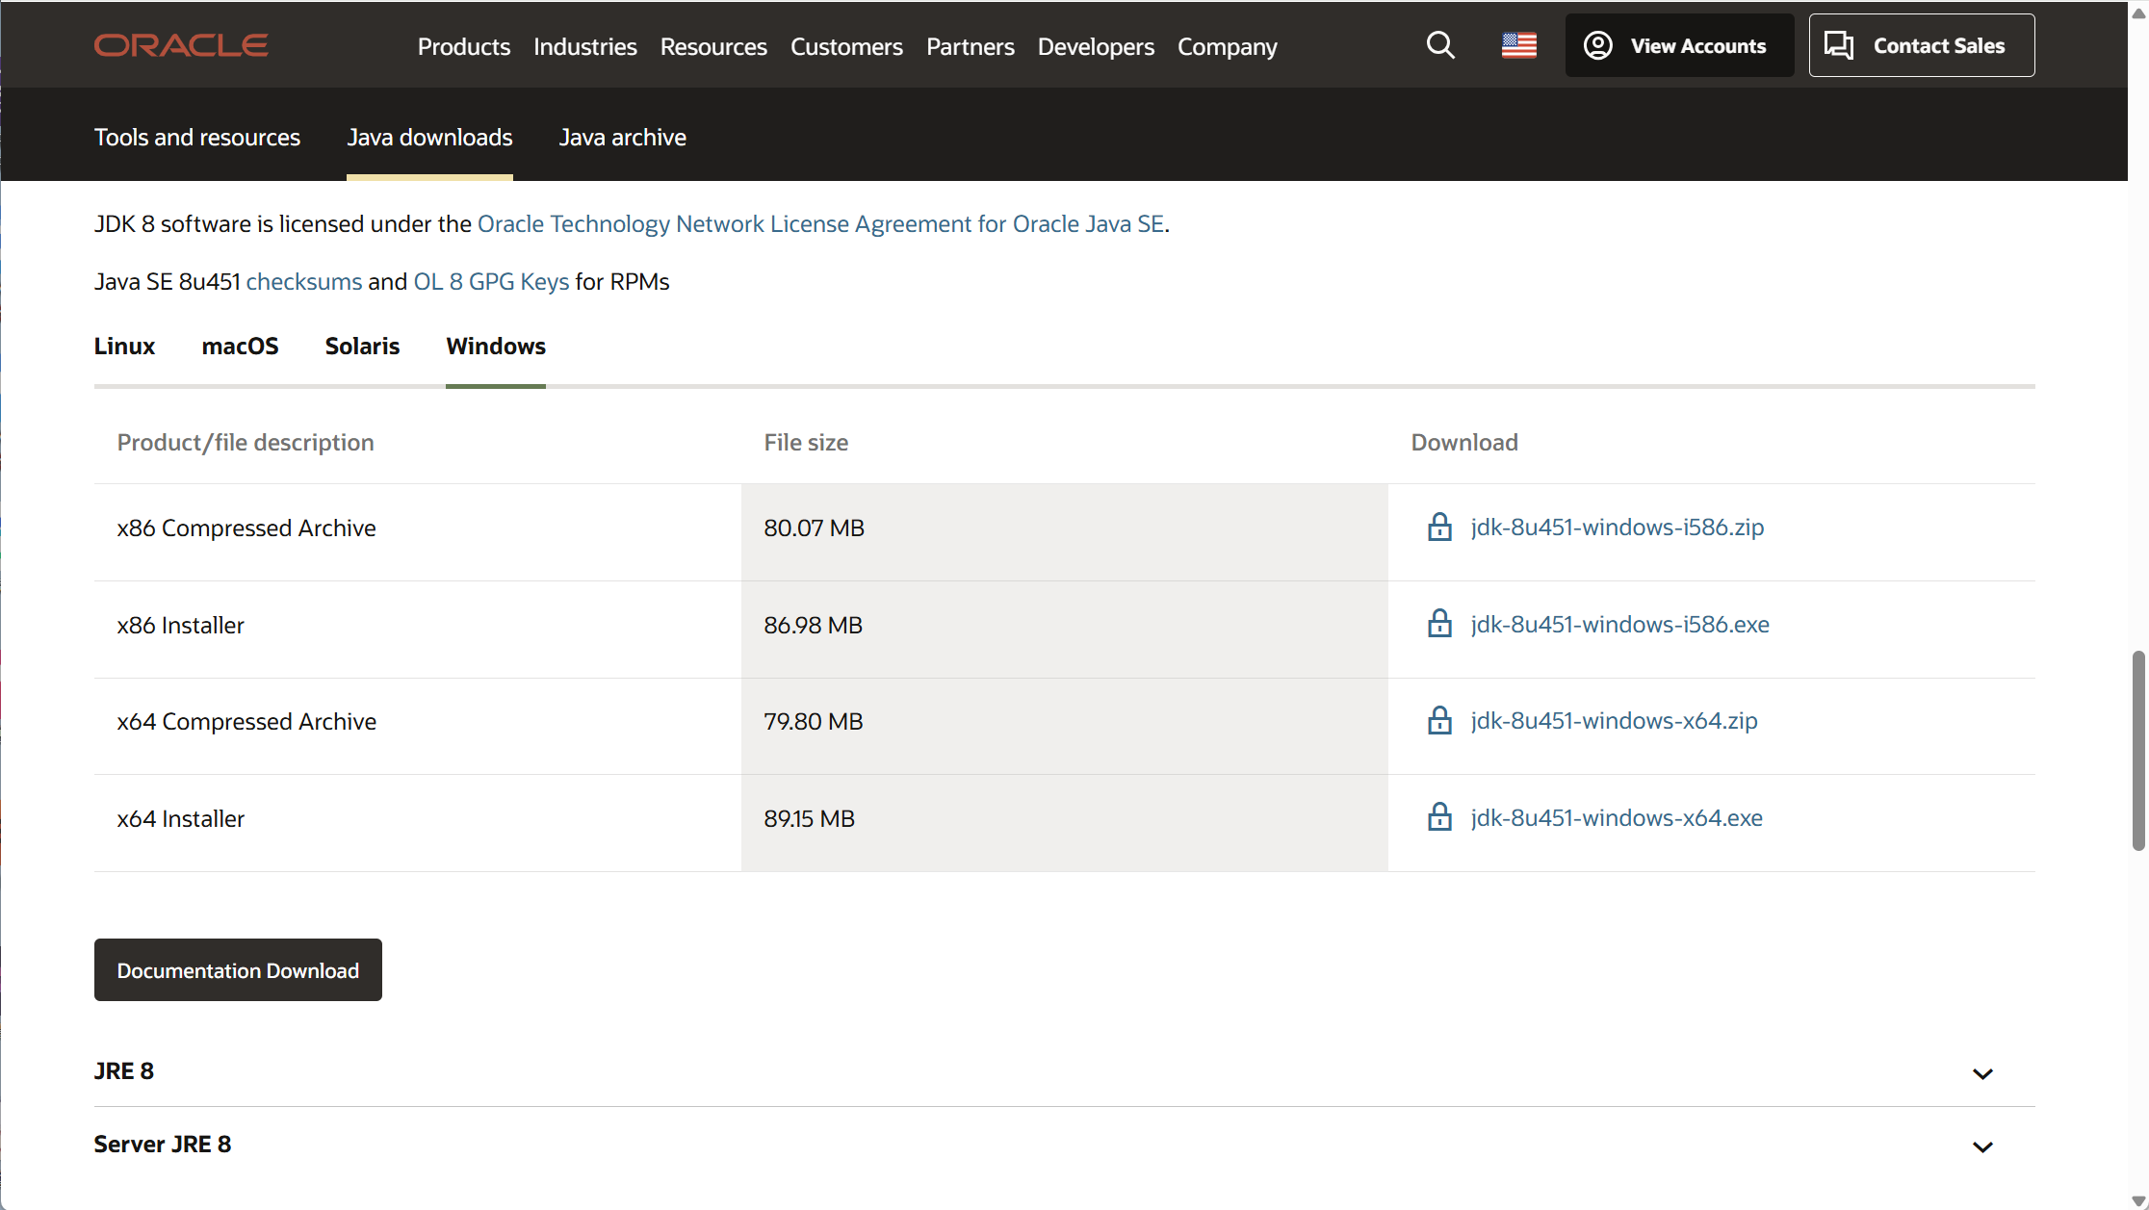Click the Contact Sales button
The image size is (2149, 1210).
1922,45
